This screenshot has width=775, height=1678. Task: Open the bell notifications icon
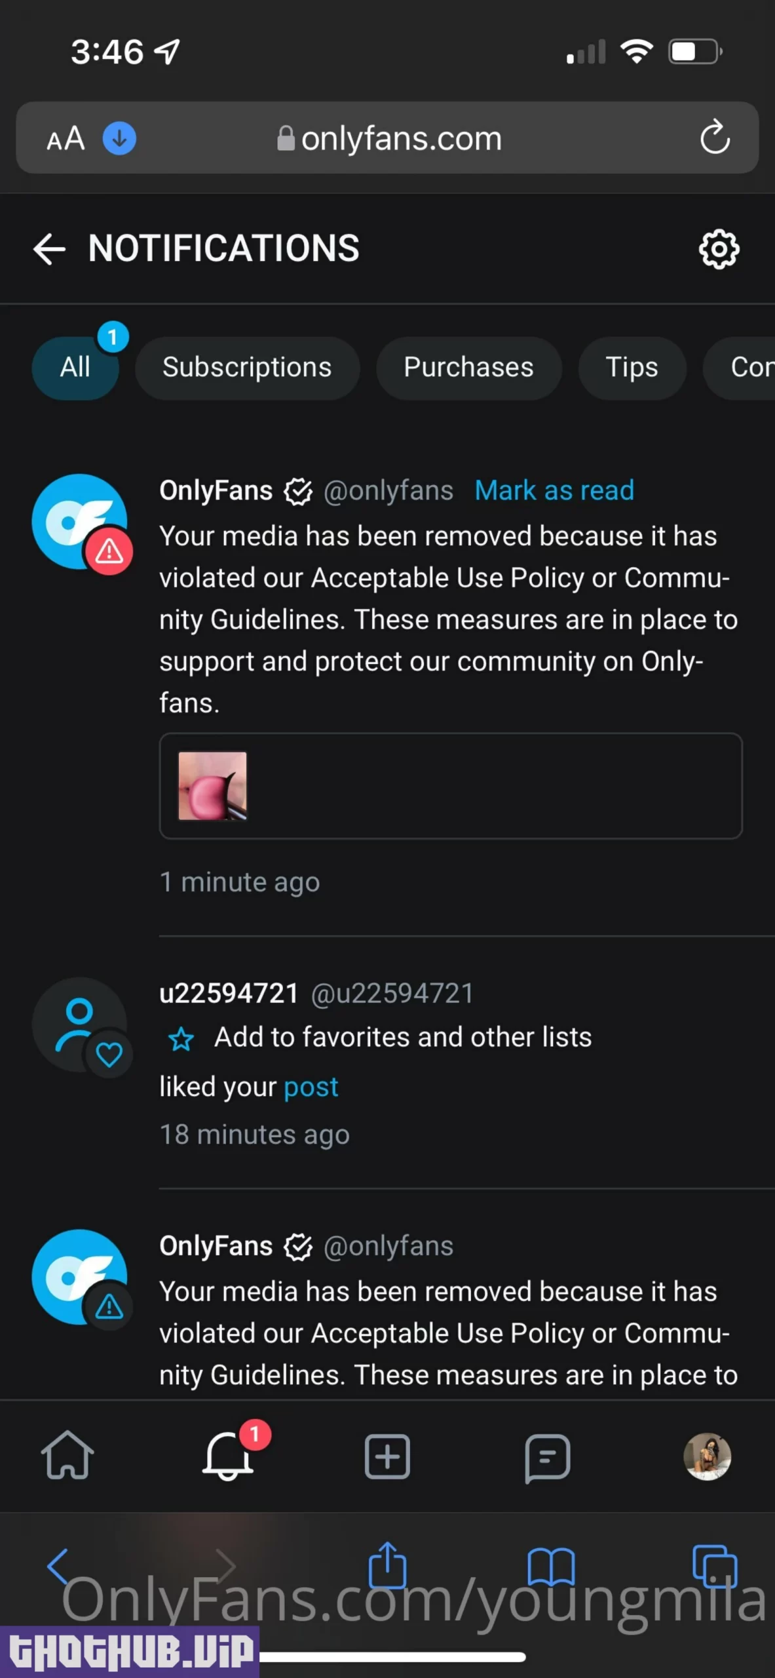point(228,1456)
